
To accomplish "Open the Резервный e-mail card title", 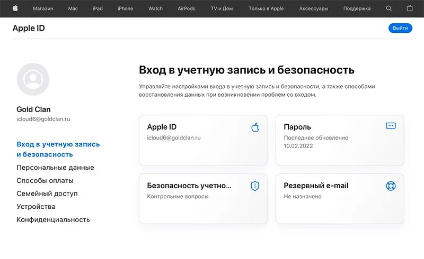I will (x=316, y=186).
